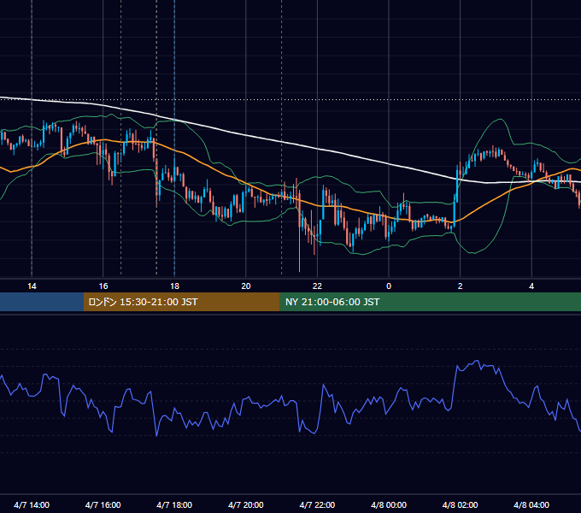
Task: Click the 4/7 16:00 label on indicator axis
Action: click(103, 504)
